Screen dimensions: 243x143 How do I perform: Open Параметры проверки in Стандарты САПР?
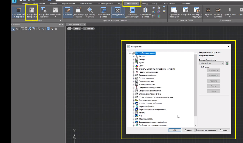pyautogui.click(x=174, y=12)
